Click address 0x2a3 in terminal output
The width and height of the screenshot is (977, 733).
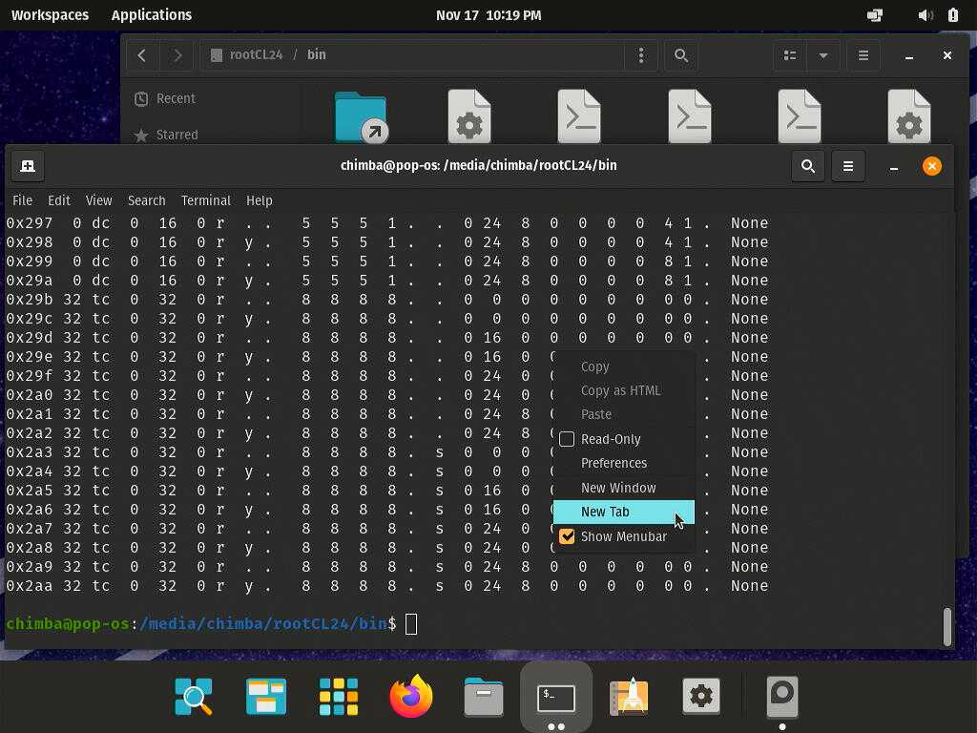30,451
